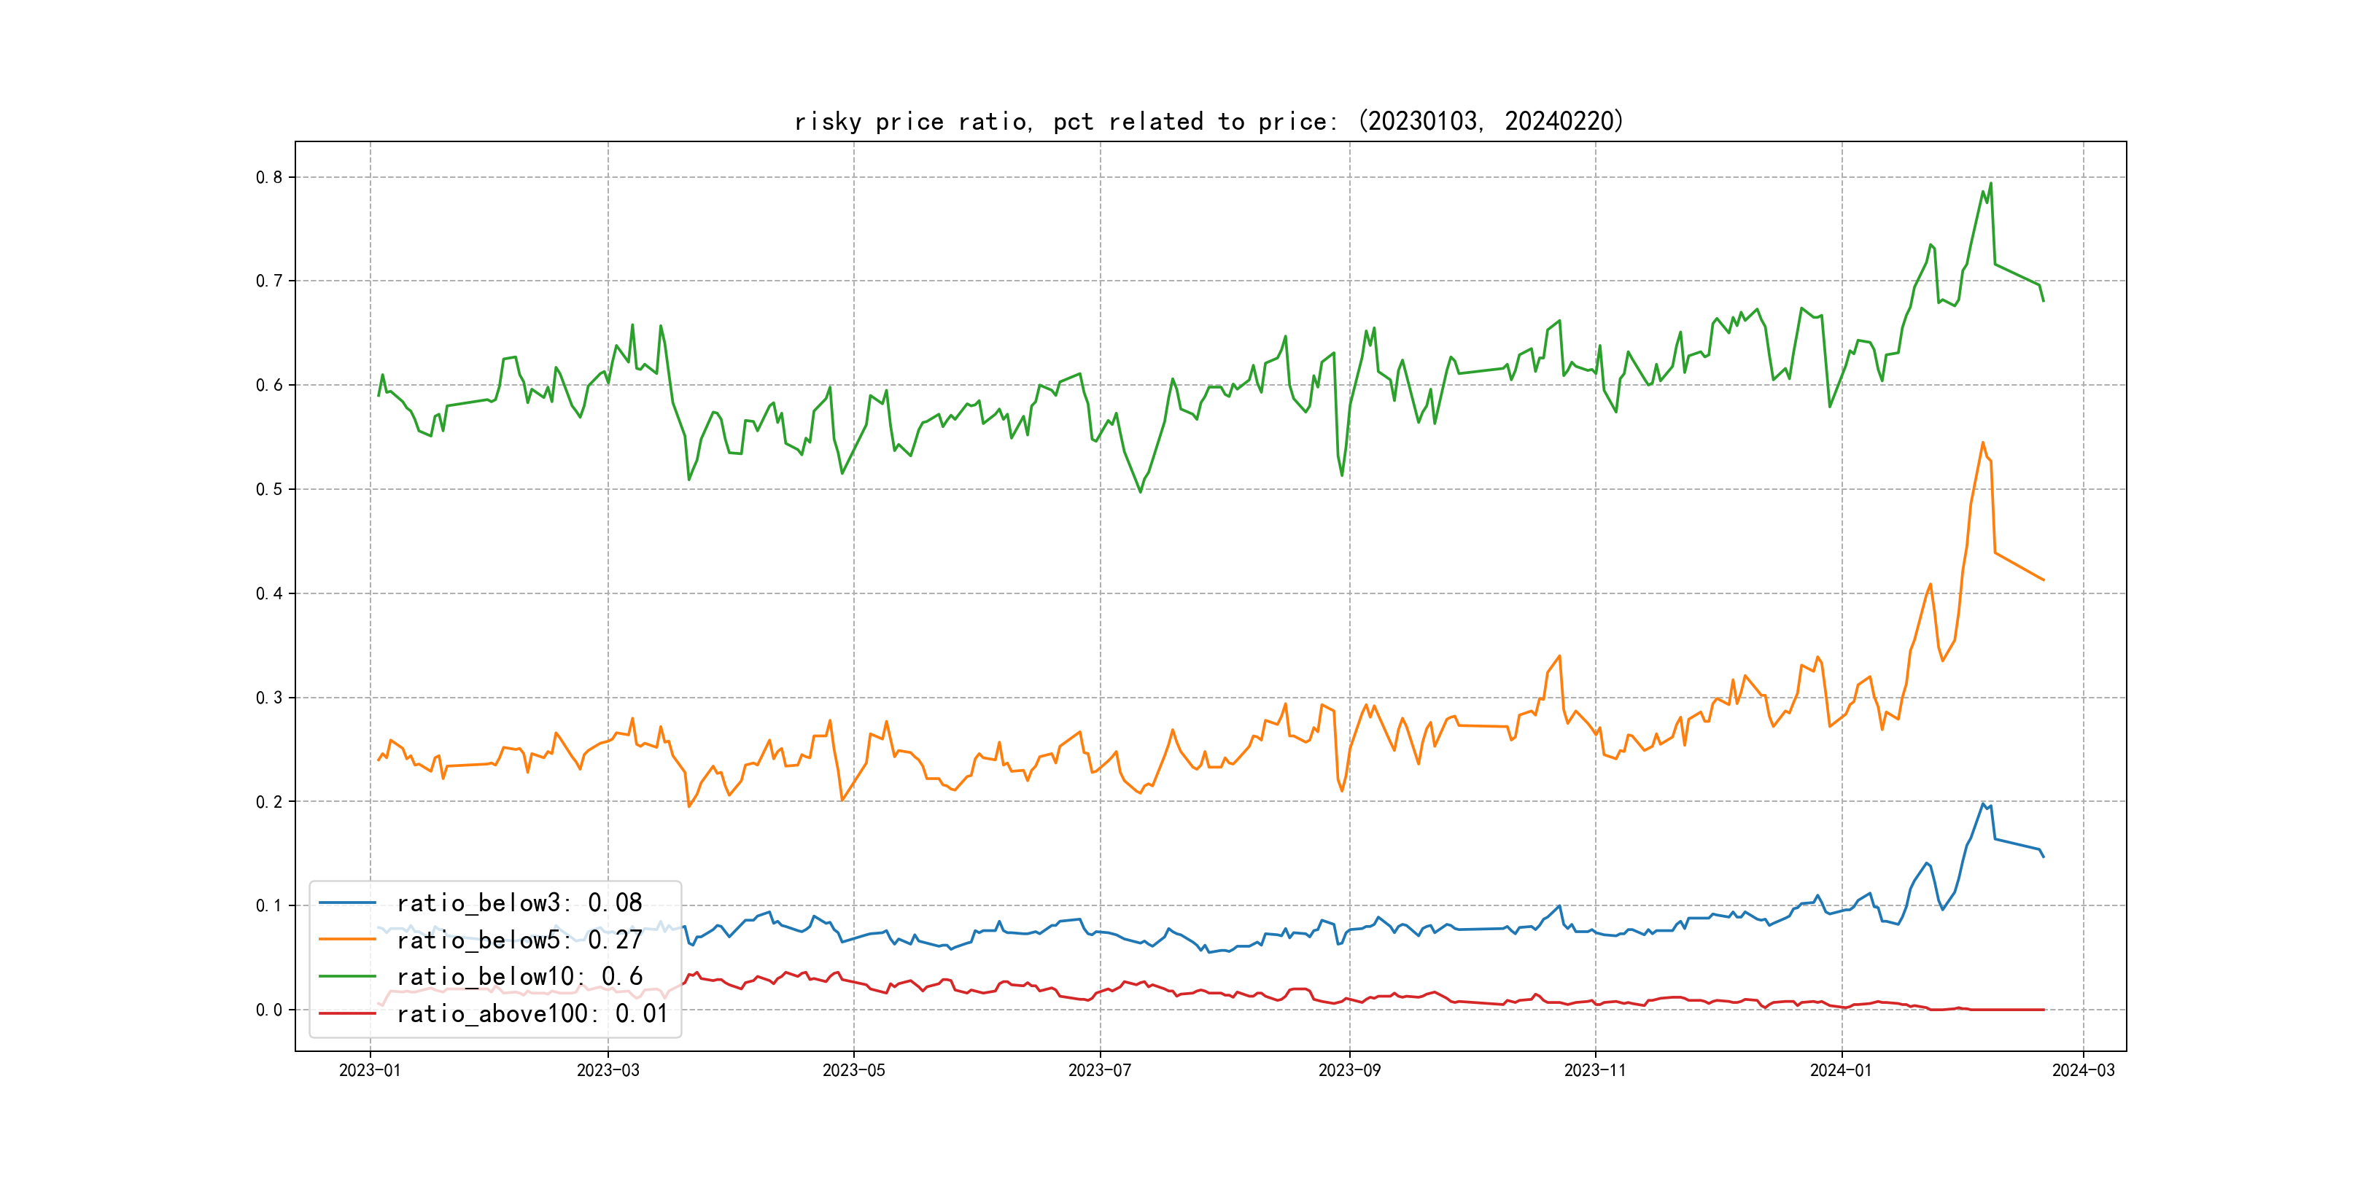Click the blue line's peak near 0.2

[1983, 804]
